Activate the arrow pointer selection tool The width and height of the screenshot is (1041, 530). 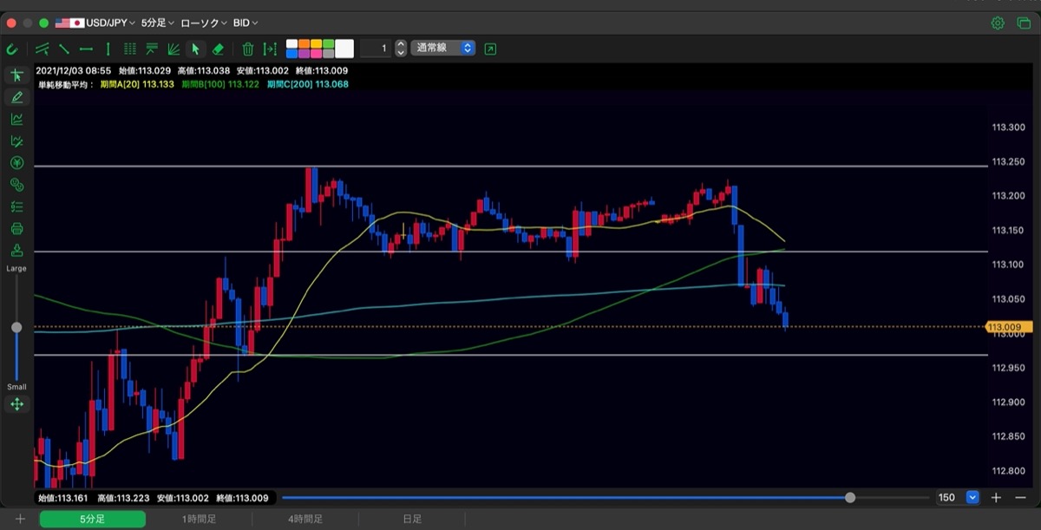tap(195, 49)
